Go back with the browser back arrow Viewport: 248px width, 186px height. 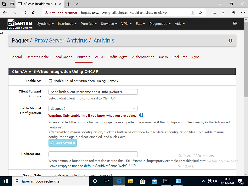point(5,13)
